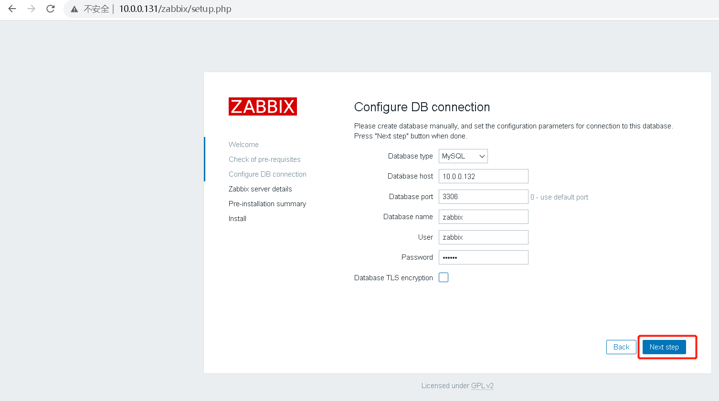Select the Install step in sidebar

pos(237,219)
